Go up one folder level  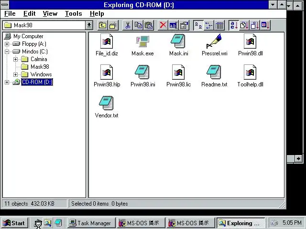(x=102, y=25)
